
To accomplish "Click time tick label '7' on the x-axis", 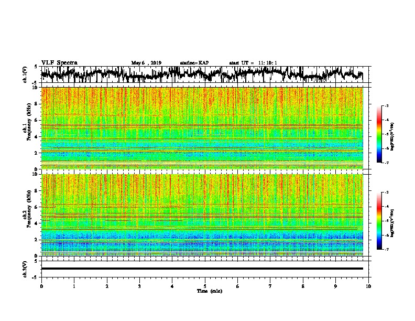I will (270, 286).
